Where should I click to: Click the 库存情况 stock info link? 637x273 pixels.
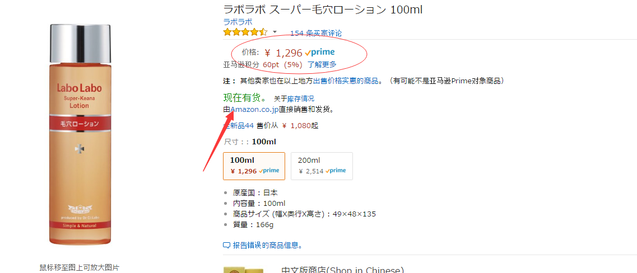click(x=301, y=98)
